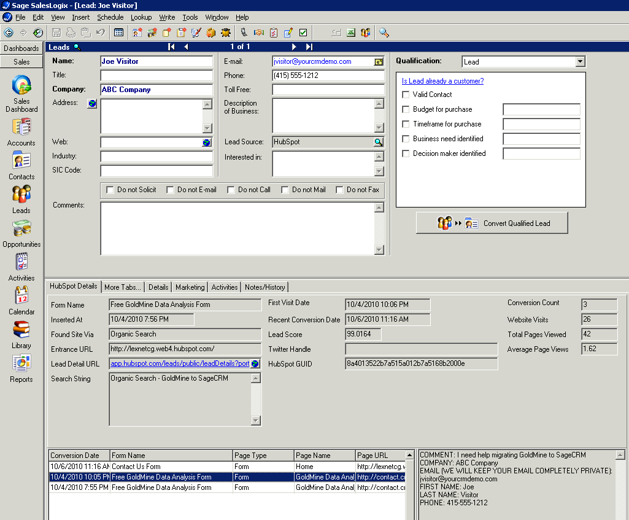Click the Print icon in toolbar

(x=71, y=33)
